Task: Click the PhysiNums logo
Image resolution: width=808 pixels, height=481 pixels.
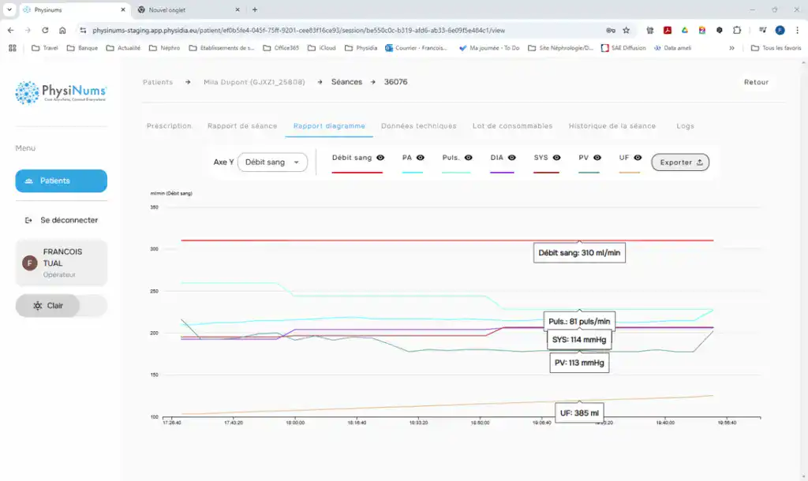Action: 61,92
